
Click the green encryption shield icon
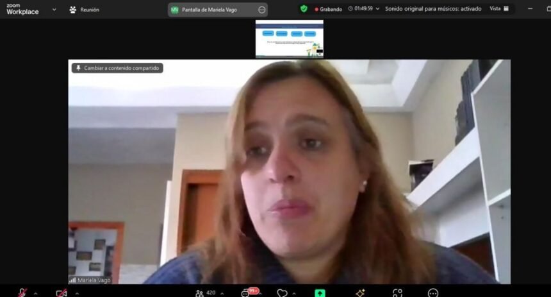pos(304,9)
